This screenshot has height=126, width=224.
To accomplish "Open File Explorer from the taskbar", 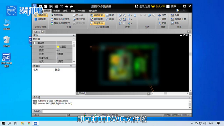I will (x=22, y=123).
